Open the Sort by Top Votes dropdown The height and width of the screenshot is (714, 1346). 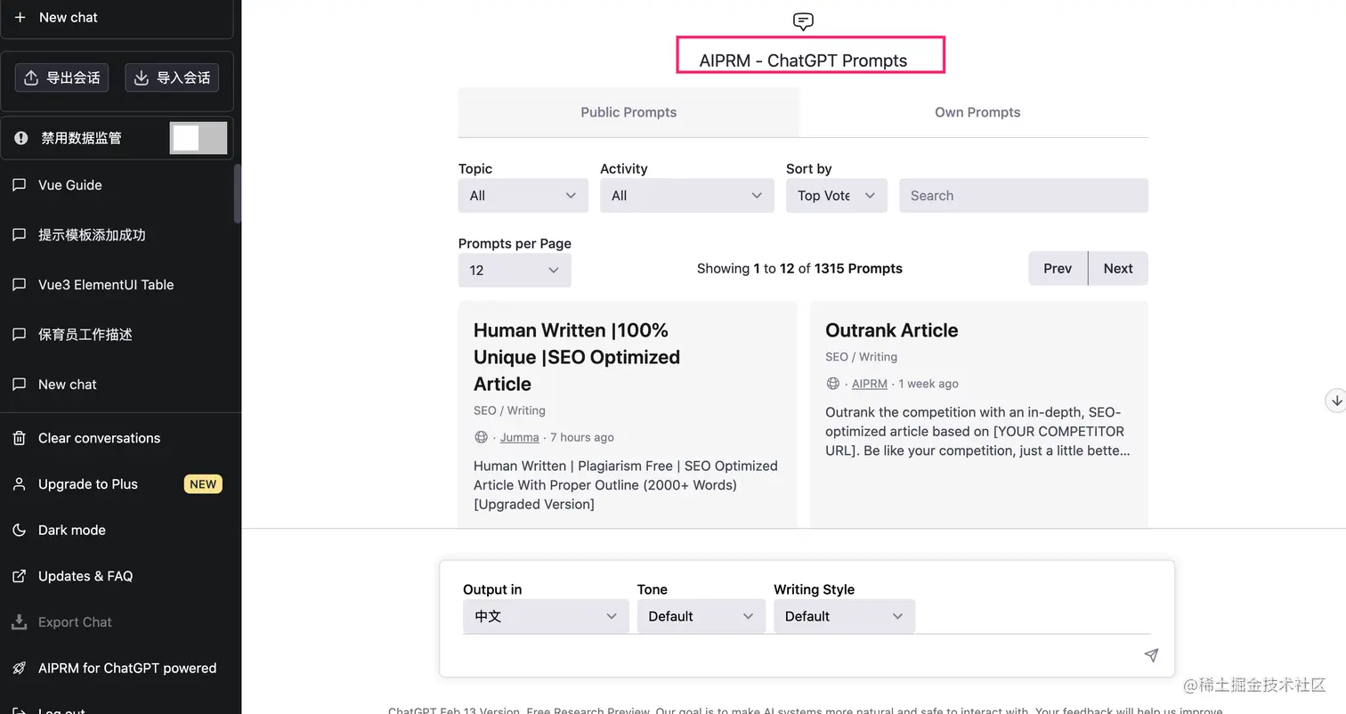click(837, 196)
